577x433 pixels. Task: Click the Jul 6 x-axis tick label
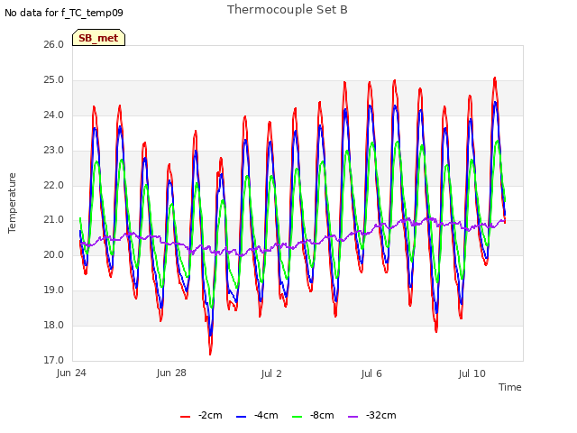(371, 373)
